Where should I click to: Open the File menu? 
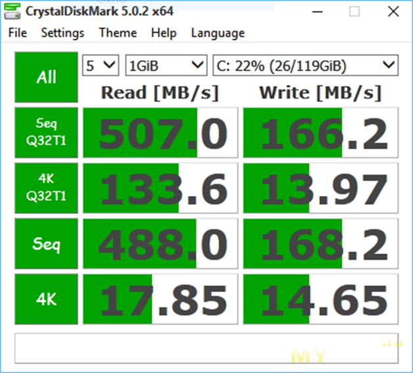tap(18, 33)
